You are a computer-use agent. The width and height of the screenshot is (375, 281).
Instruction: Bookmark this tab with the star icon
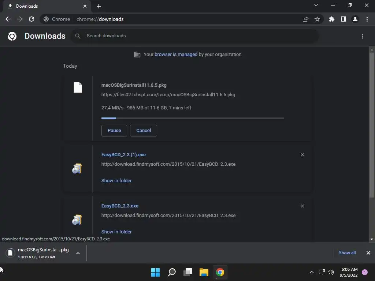(317, 19)
